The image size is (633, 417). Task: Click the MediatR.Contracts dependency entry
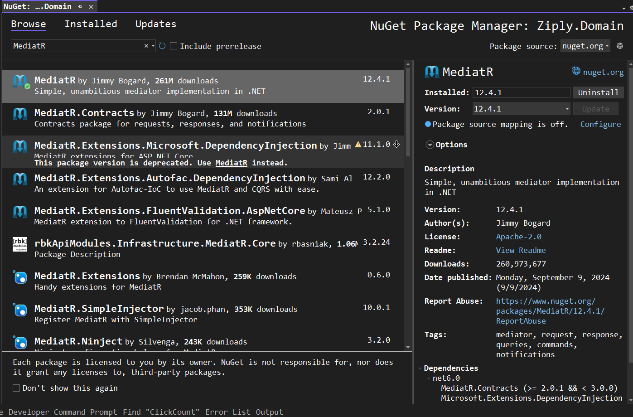[529, 388]
